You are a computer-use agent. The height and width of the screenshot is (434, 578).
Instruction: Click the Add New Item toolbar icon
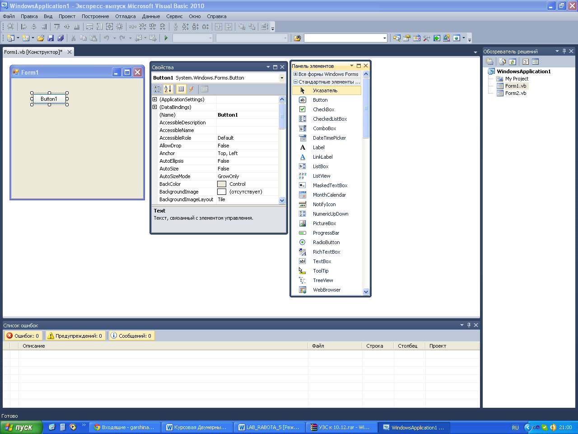26,38
